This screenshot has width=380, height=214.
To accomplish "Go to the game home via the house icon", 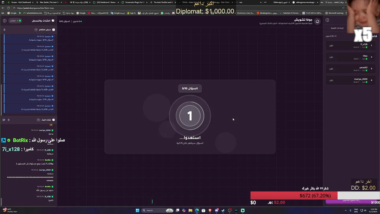I will coord(317,21).
